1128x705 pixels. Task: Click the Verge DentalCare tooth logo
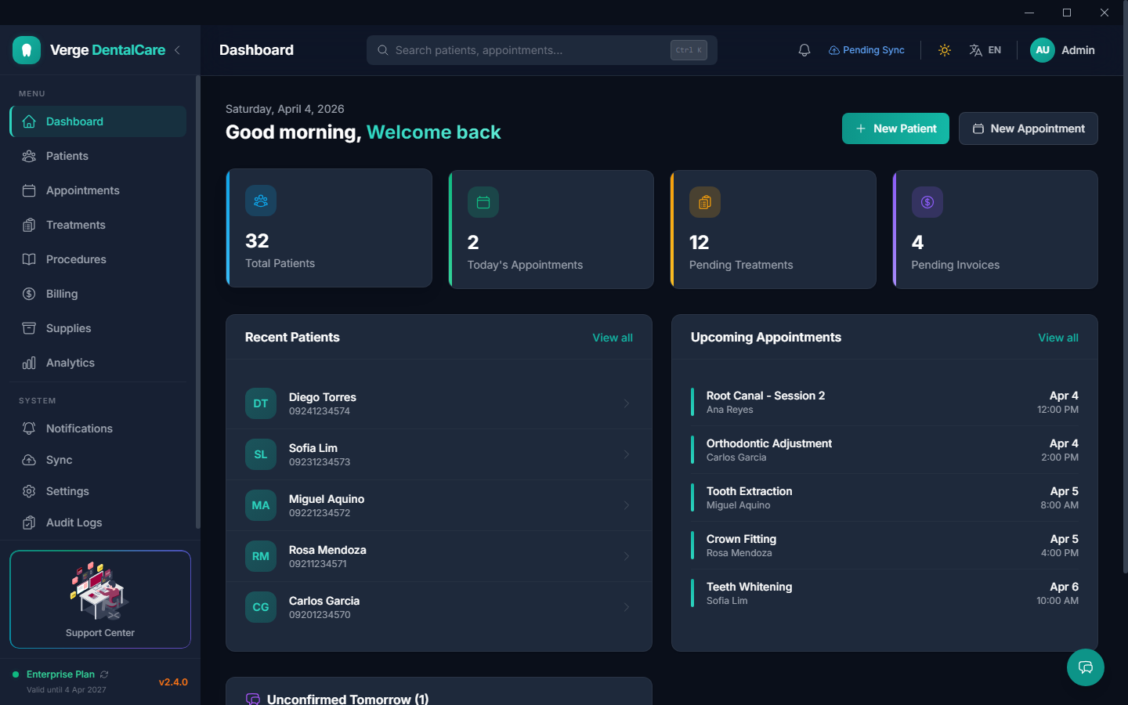point(27,50)
